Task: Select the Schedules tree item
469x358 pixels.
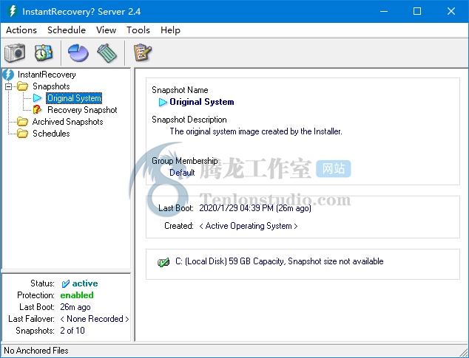Action: (x=51, y=134)
